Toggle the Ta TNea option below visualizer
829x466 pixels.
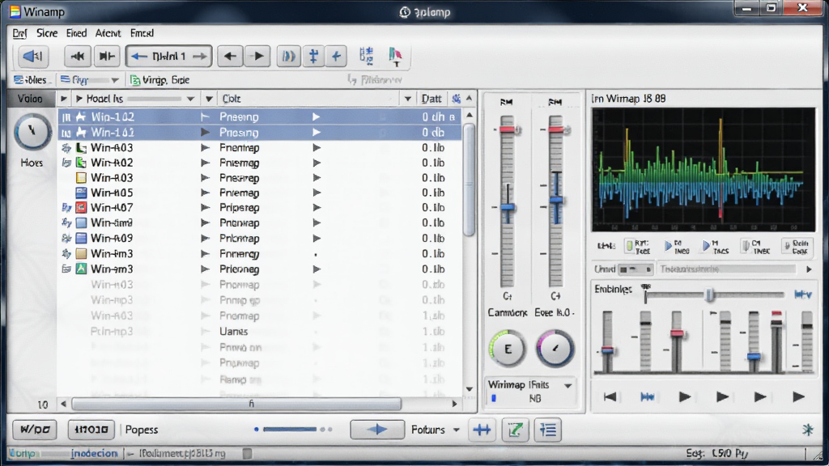(677, 247)
